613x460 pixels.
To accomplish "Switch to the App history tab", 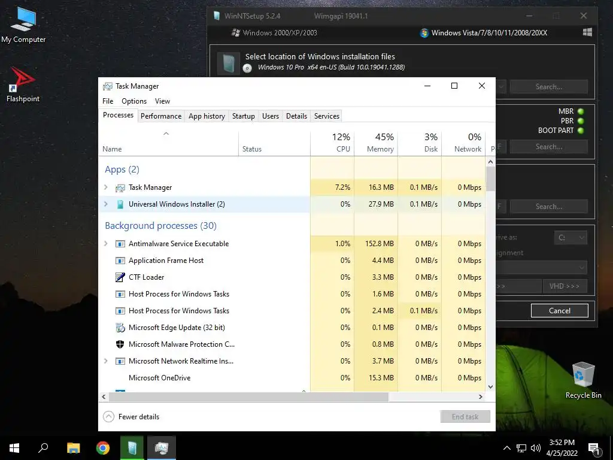I will pos(207,116).
